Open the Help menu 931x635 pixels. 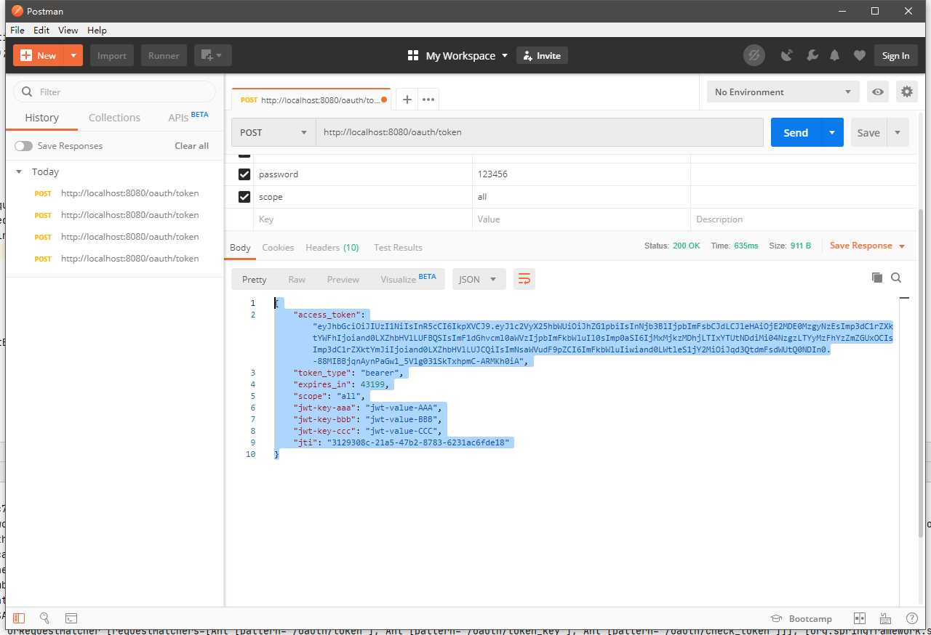coord(97,30)
